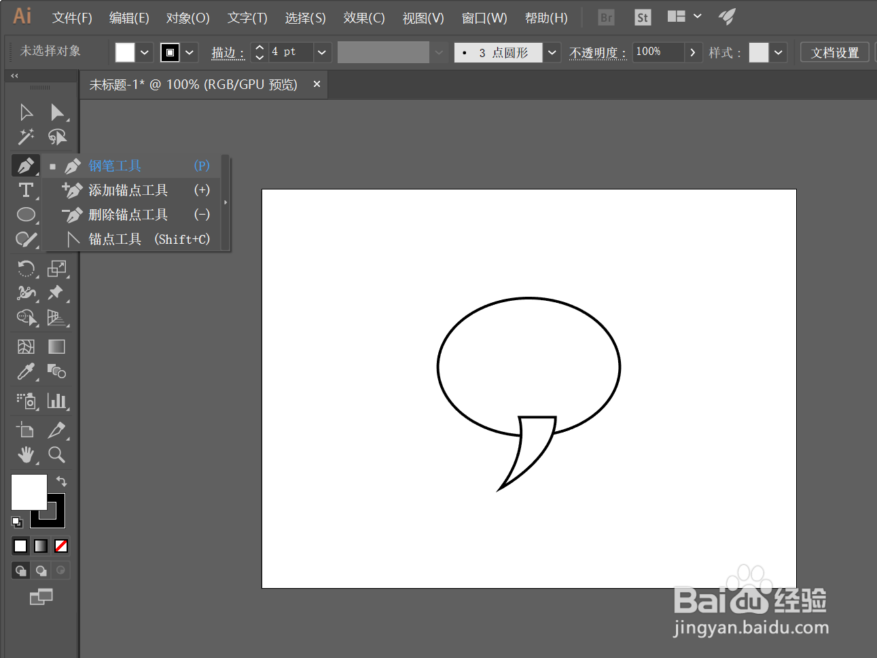The image size is (877, 658).
Task: Enable Draw Normal mode
Action: pos(21,570)
